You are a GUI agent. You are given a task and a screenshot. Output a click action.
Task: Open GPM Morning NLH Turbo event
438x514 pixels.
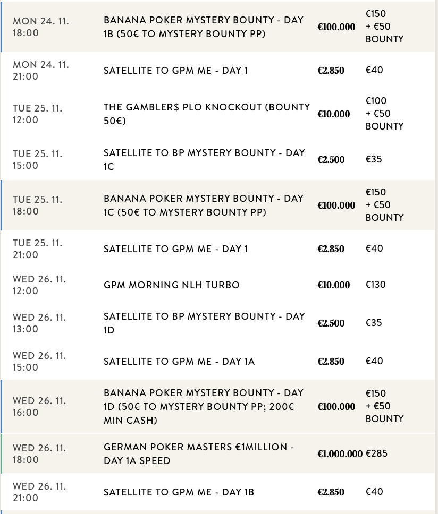[x=172, y=285]
